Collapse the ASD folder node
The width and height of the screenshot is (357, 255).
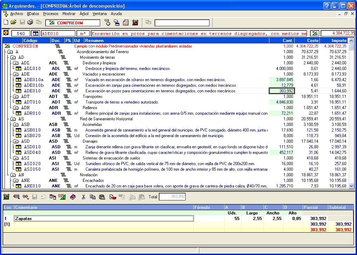16,141
